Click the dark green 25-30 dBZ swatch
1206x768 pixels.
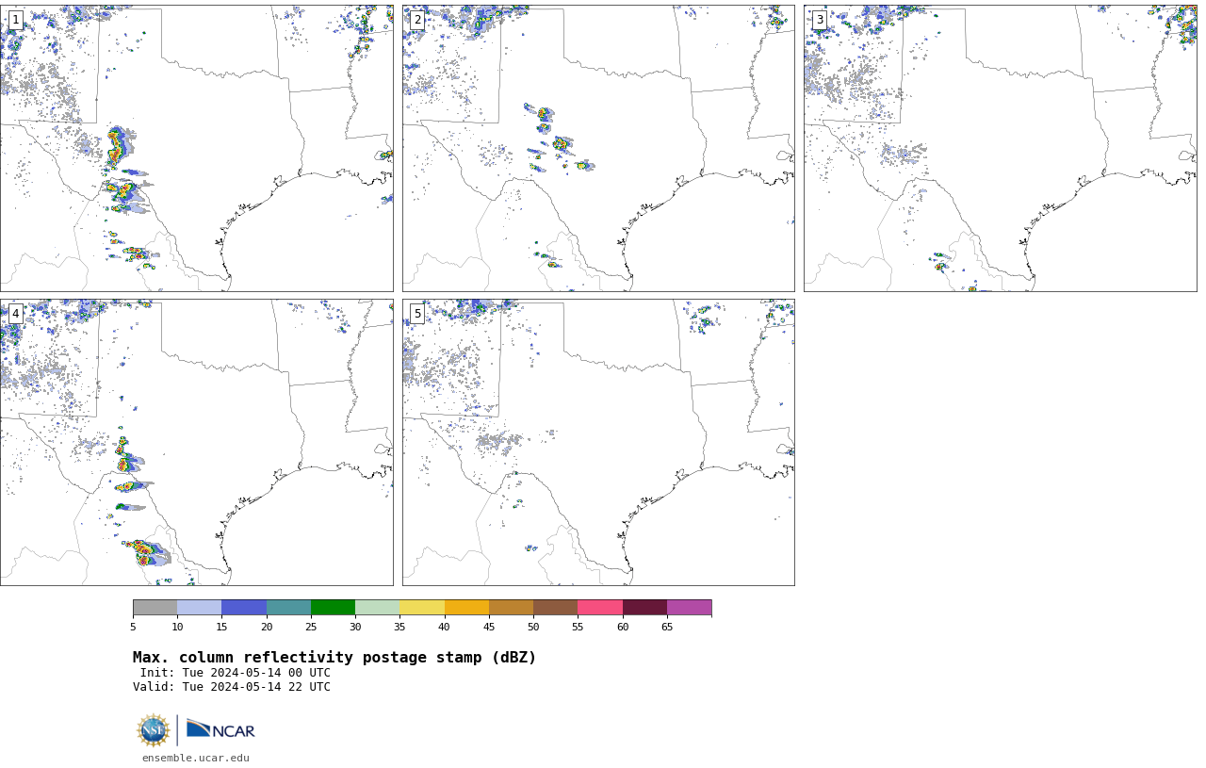[333, 607]
